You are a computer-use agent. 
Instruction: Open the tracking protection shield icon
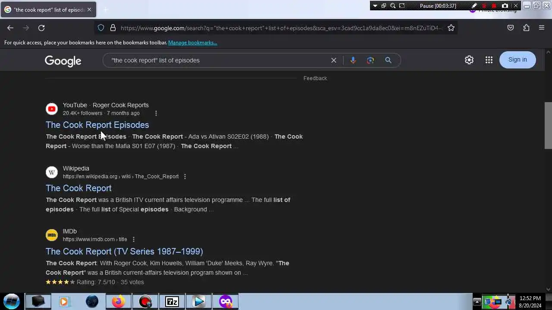(x=101, y=28)
